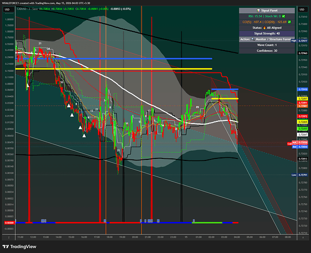The height and width of the screenshot is (253, 311).
Task: Click the event marker icon near 00:30
Action: coord(194,221)
